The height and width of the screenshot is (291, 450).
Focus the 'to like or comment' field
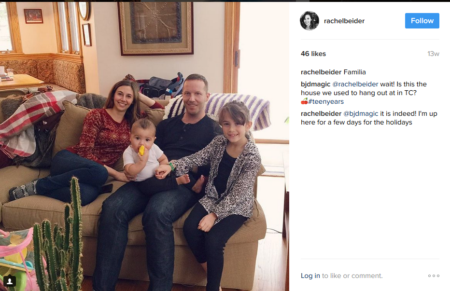pyautogui.click(x=352, y=276)
